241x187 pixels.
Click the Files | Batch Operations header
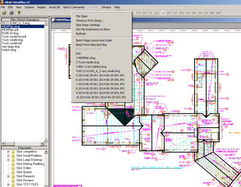25,20
